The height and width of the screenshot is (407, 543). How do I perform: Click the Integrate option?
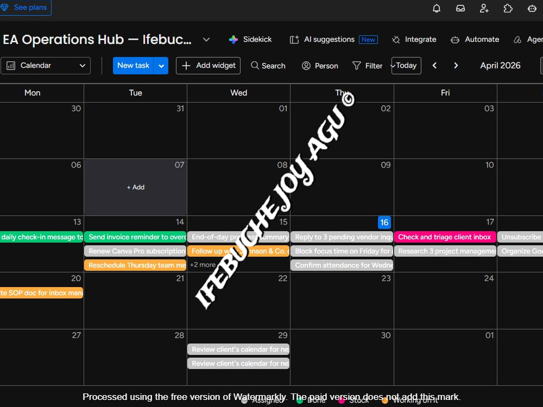tap(414, 40)
